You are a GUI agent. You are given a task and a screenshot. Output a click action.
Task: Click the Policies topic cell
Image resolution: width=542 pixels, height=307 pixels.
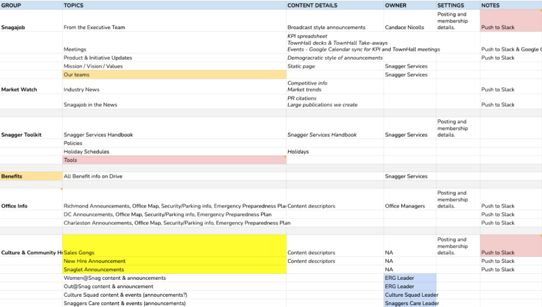[x=174, y=143]
